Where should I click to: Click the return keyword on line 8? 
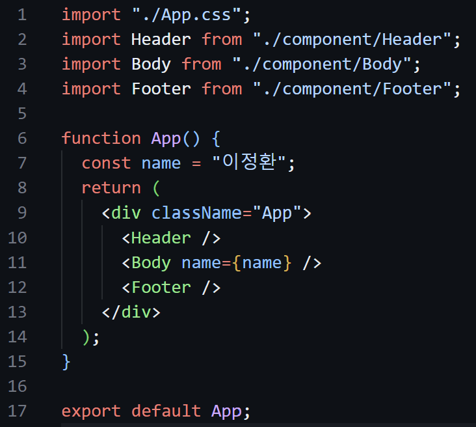[111, 188]
